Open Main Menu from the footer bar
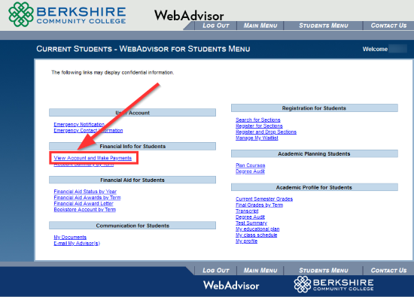 click(x=260, y=271)
